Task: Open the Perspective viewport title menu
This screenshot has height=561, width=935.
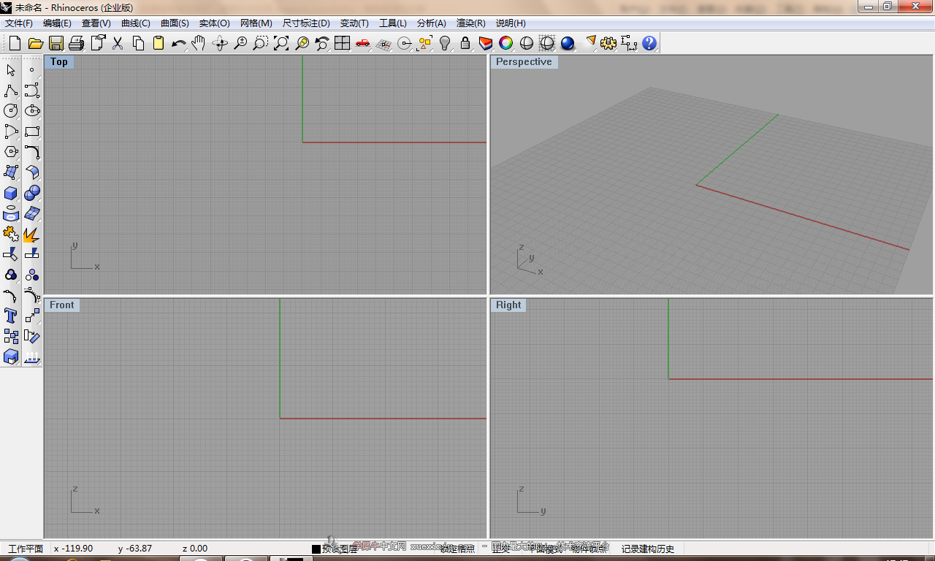Action: [524, 62]
